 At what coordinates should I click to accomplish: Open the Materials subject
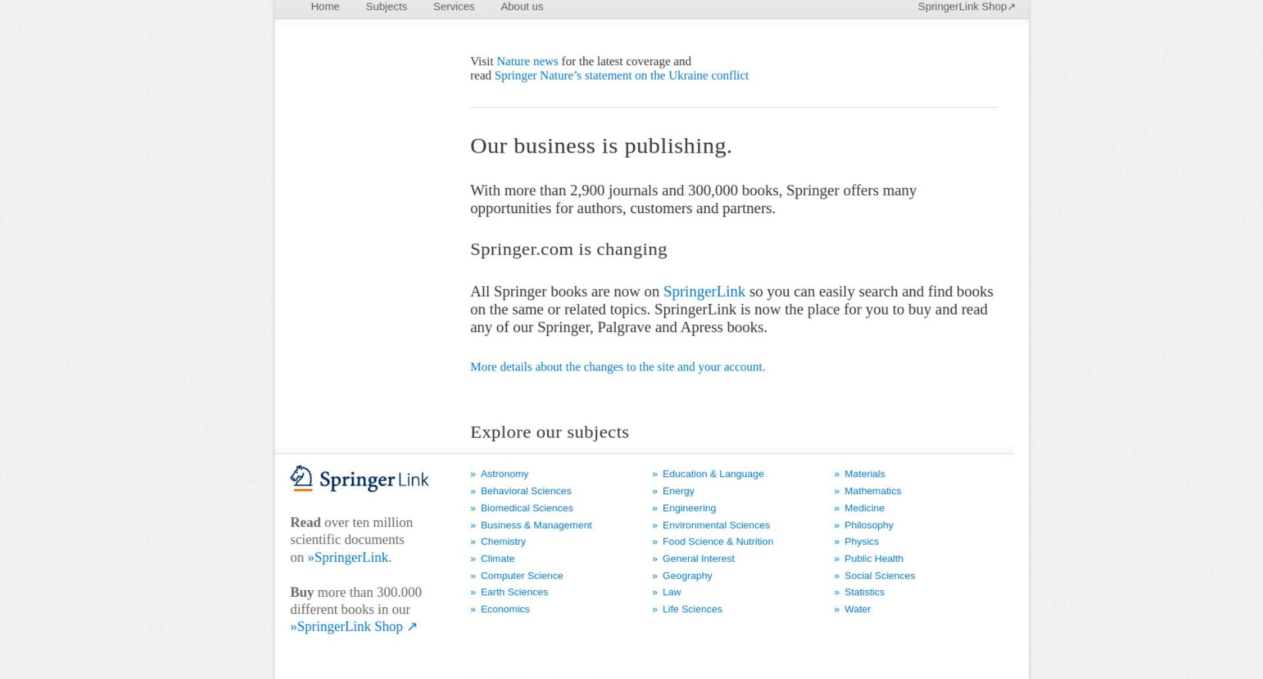864,474
